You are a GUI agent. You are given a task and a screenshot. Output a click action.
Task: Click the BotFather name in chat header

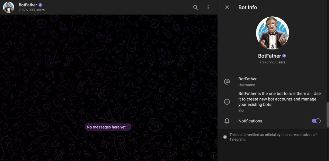(28, 5)
